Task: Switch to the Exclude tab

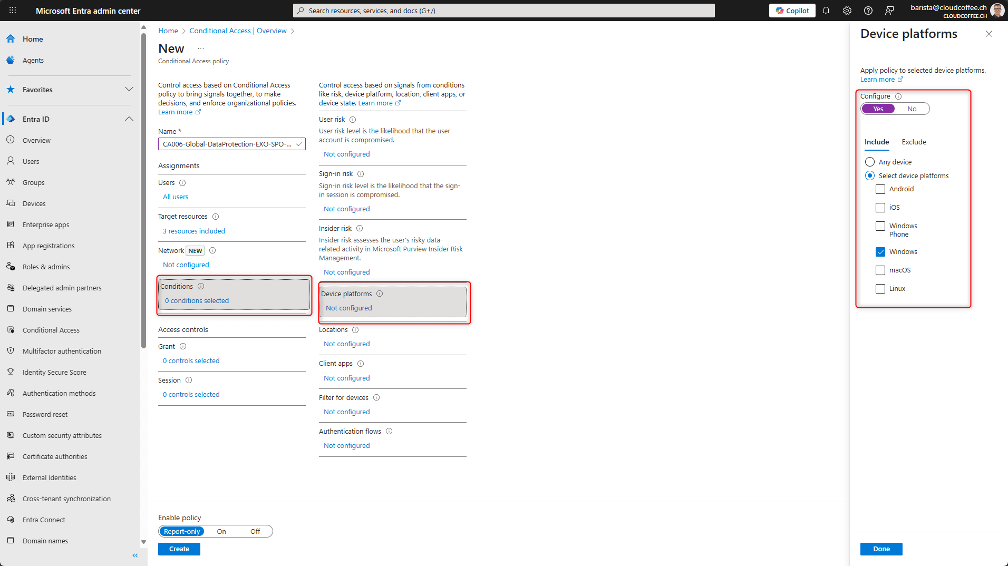Action: tap(914, 142)
